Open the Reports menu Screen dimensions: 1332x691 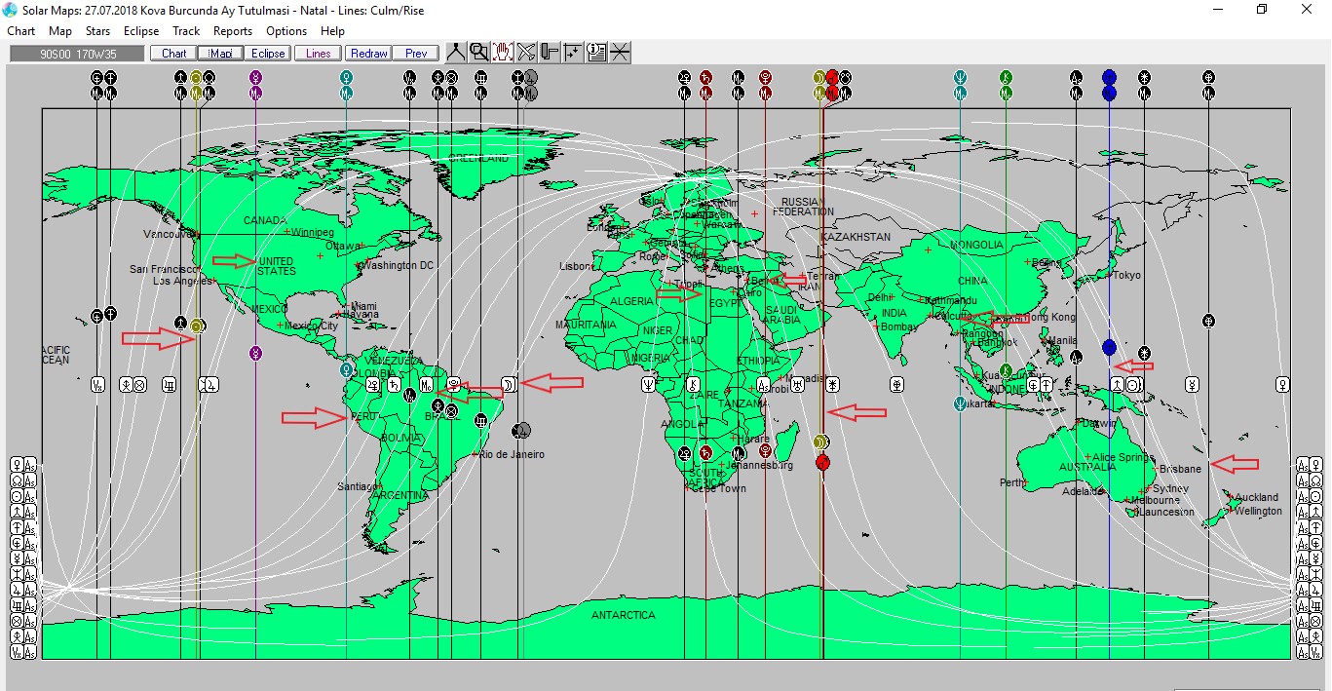click(233, 31)
